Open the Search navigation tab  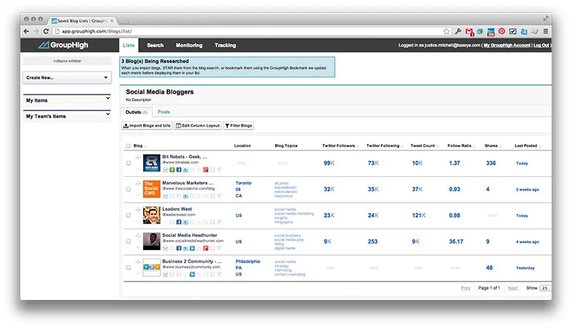[155, 45]
